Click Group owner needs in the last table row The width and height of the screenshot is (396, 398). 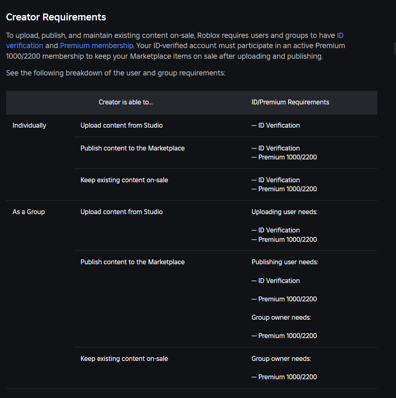(281, 359)
